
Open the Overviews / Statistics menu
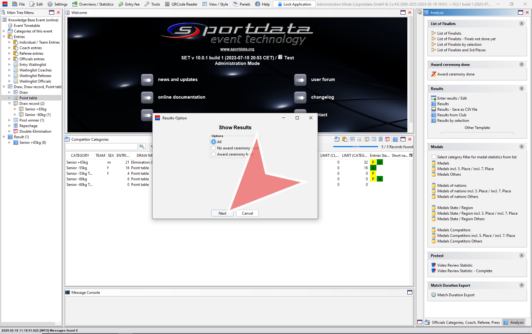click(93, 4)
